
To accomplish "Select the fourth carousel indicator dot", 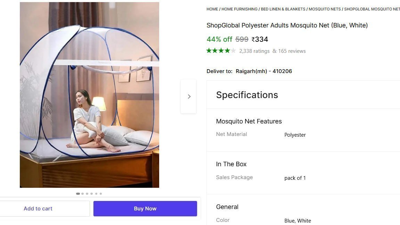I will click(91, 194).
